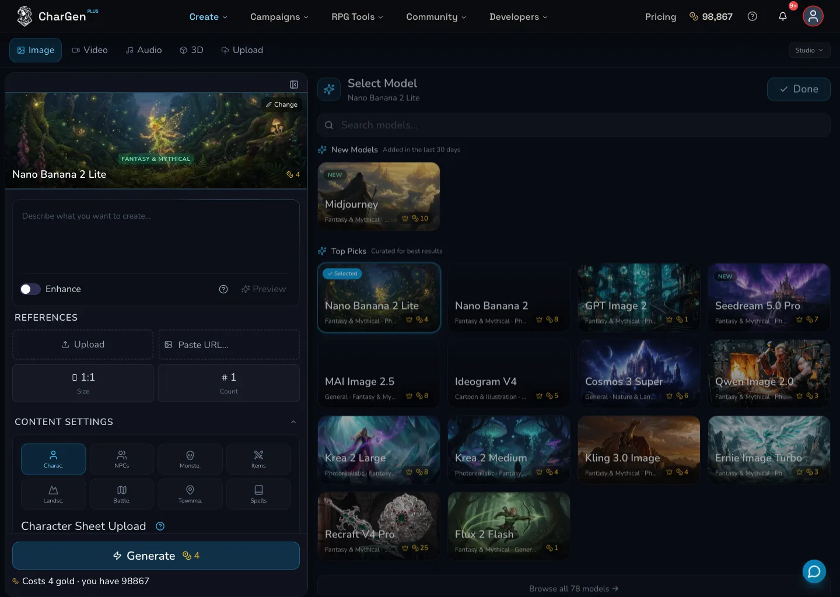Select the Monste. content type
Image resolution: width=840 pixels, height=597 pixels.
[190, 459]
